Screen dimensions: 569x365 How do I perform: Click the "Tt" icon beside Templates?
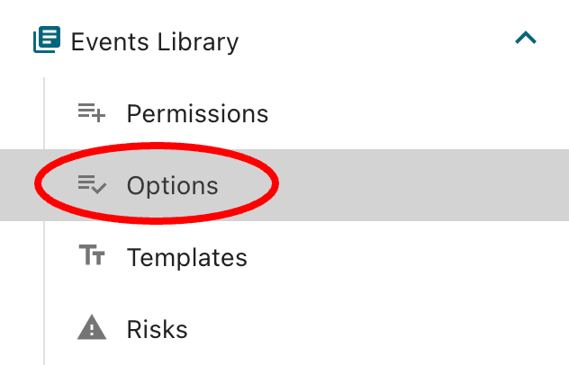click(x=92, y=257)
